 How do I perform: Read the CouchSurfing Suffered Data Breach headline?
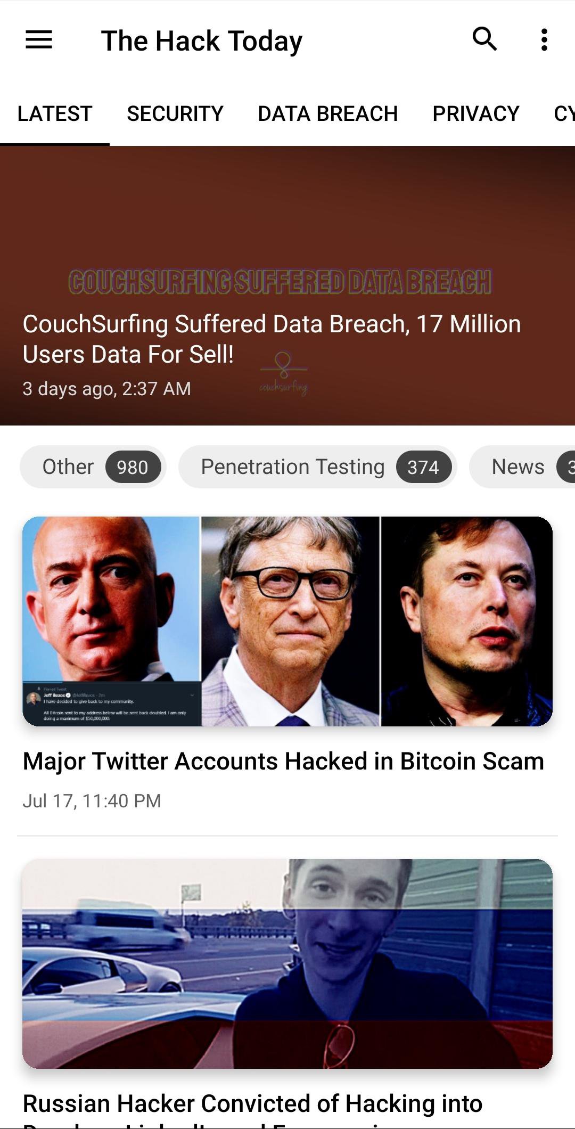click(272, 339)
